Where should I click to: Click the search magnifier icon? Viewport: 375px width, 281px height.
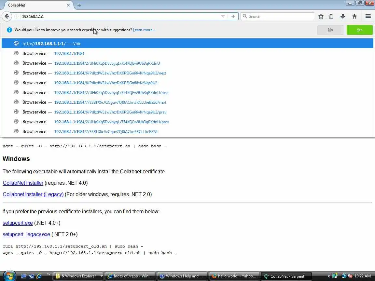245,16
